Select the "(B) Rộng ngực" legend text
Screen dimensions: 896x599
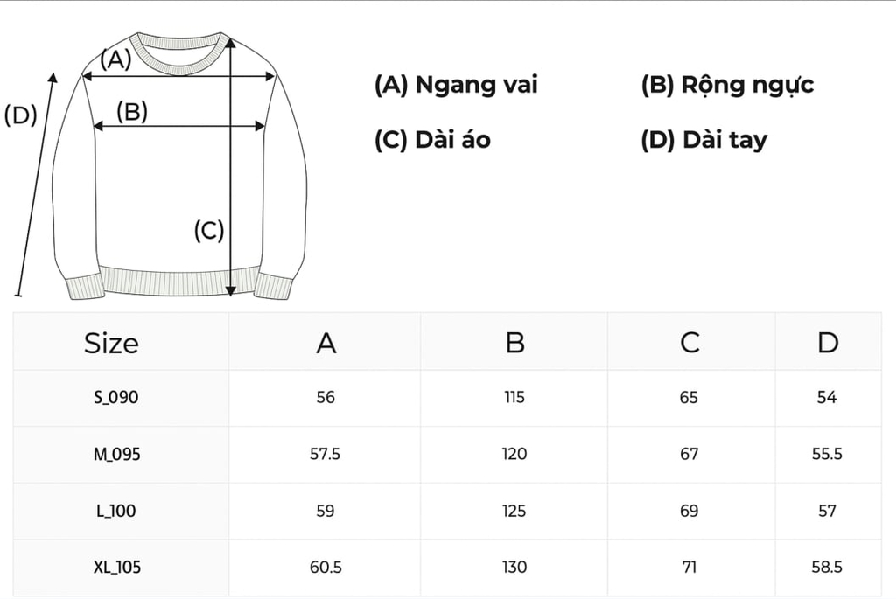coord(727,85)
